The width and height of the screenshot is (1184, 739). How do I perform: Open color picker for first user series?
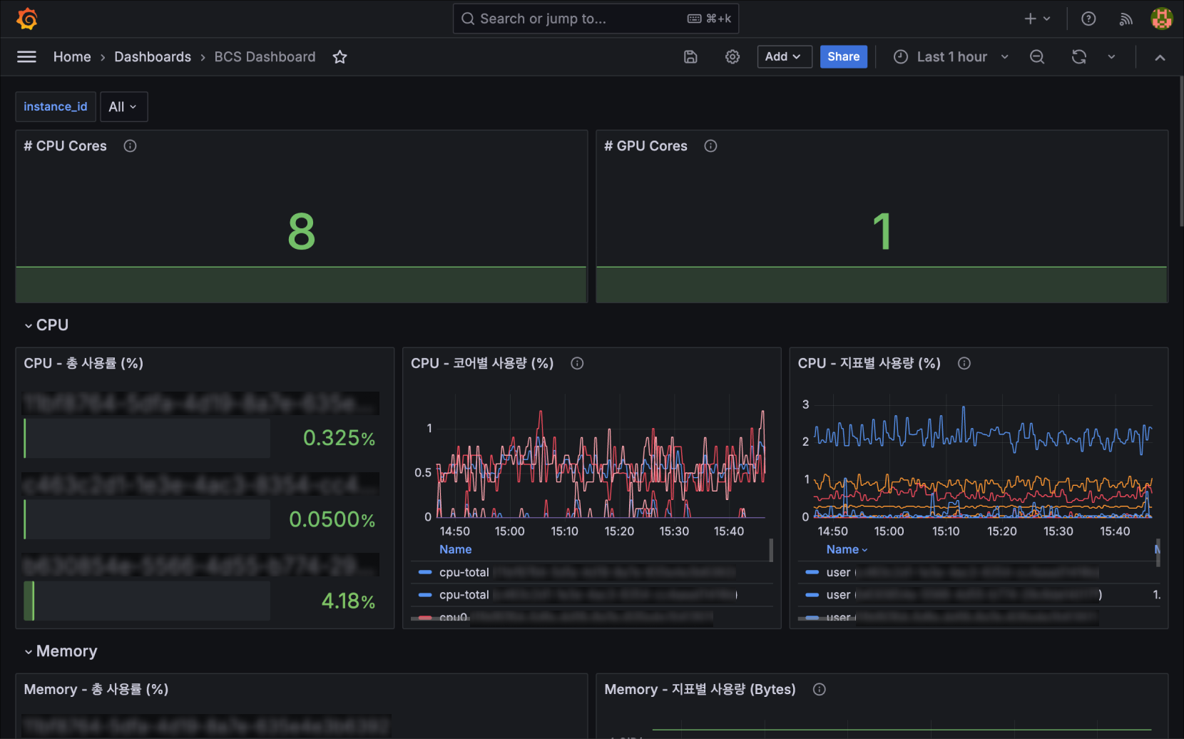(x=812, y=573)
